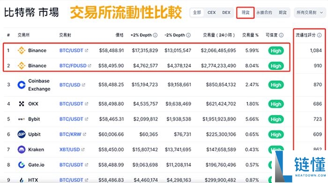Switch to the 永續合約 perpetual tab

click(x=264, y=13)
